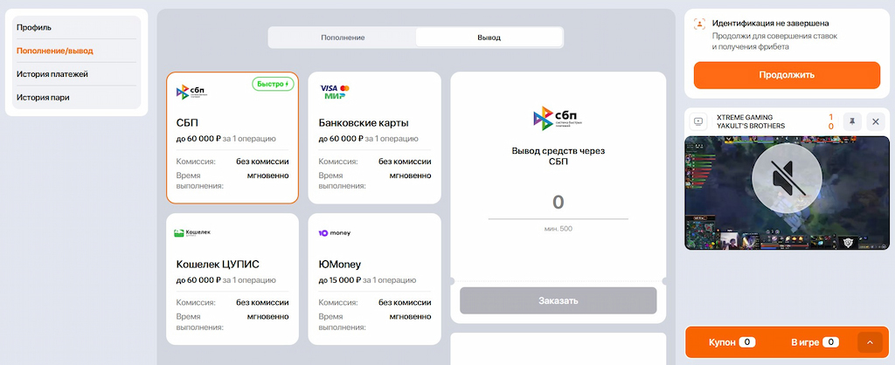
Task: Unmute the stream via the crossed speaker icon
Action: [787, 177]
